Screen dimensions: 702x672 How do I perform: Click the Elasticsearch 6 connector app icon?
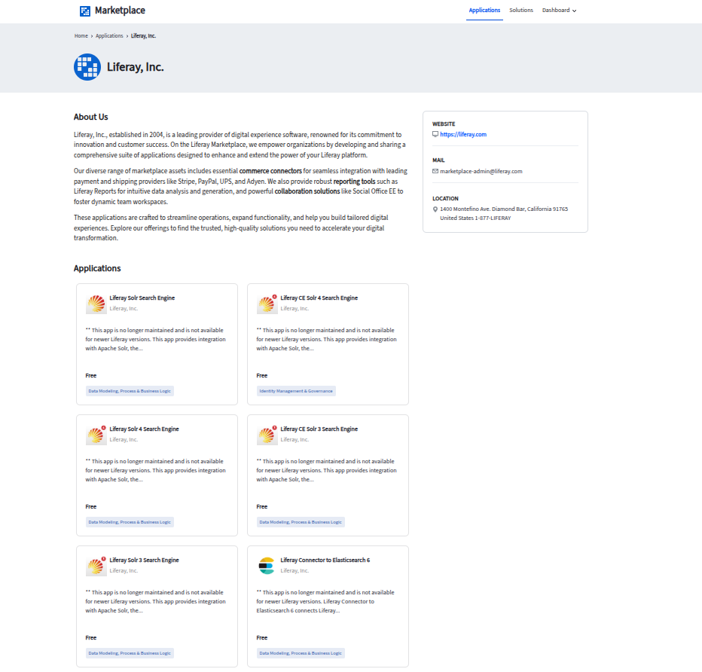[x=267, y=566]
